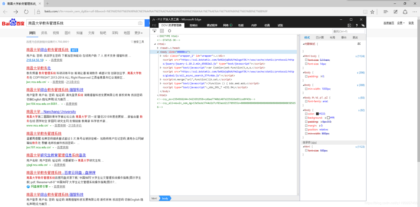Open the 性能 performance tab
420x207 pixels.
(x=241, y=25)
